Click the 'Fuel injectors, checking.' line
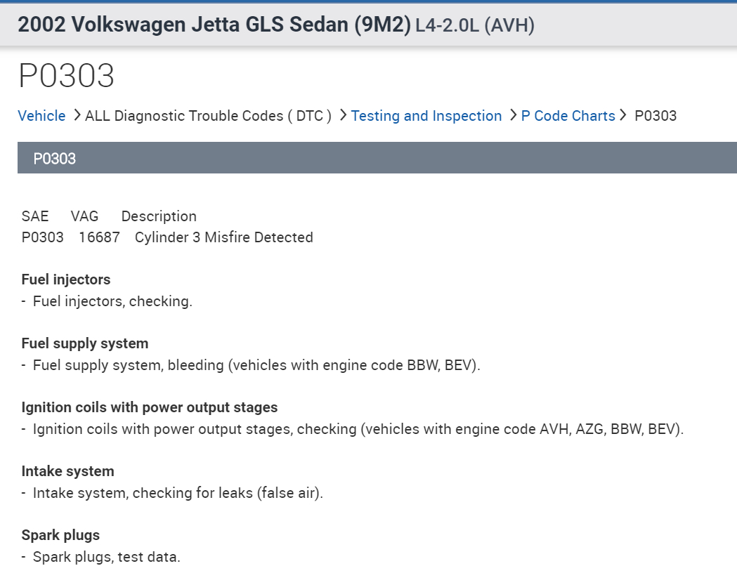This screenshot has height=566, width=737. pos(112,301)
